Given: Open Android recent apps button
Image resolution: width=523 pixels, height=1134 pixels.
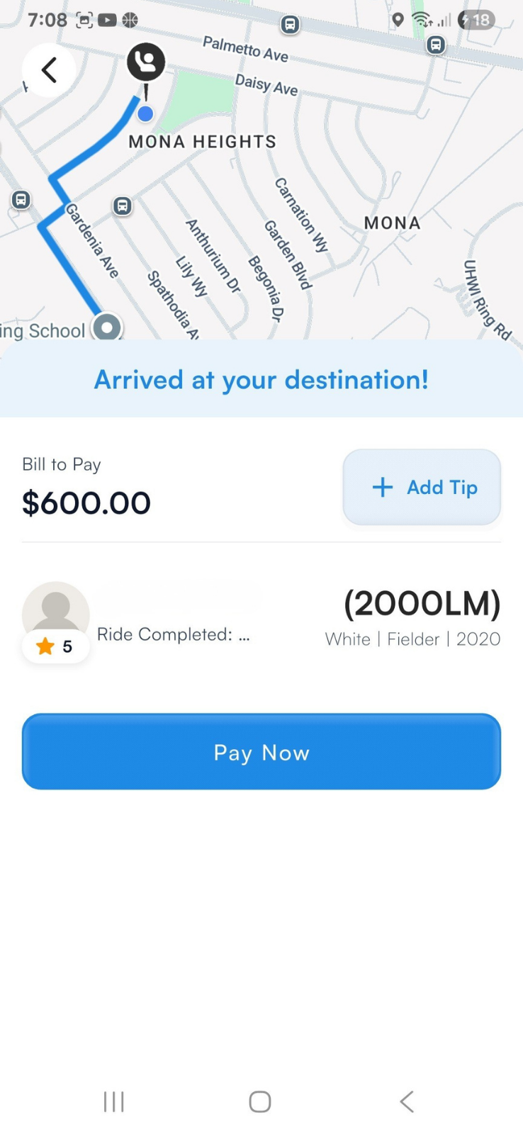Looking at the screenshot, I should tap(113, 1101).
